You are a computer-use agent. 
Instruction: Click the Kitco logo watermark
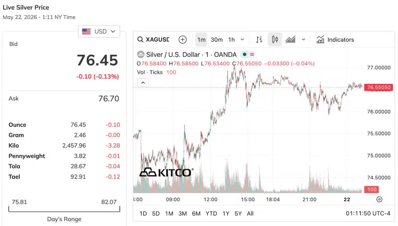coord(166,172)
